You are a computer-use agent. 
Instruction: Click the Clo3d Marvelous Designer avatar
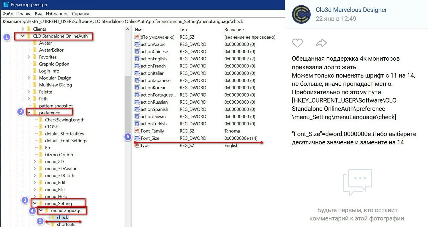point(301,14)
